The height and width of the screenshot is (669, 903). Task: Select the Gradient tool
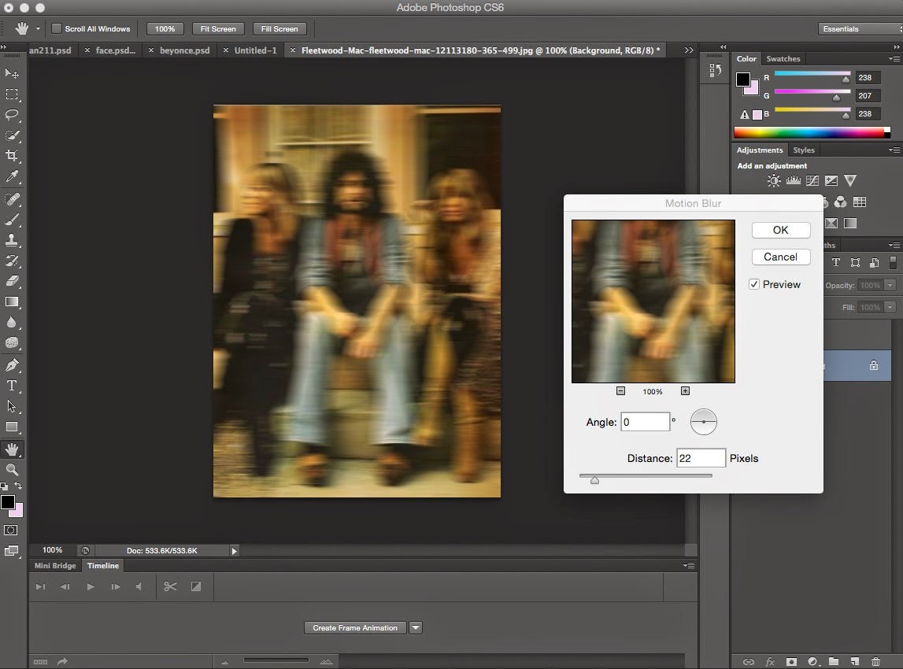click(x=12, y=301)
